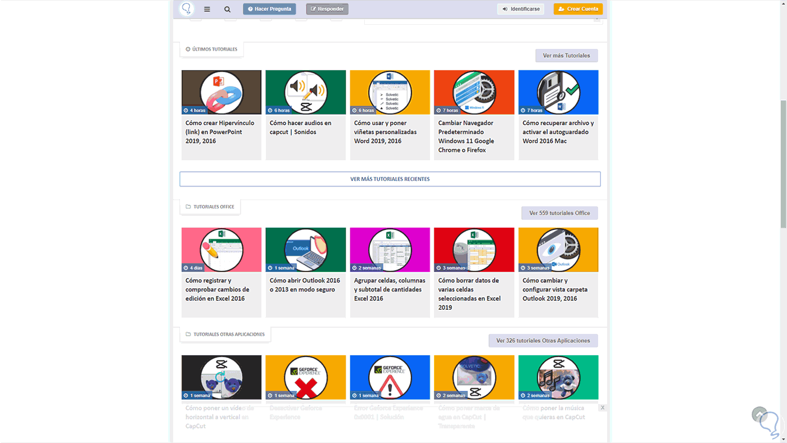
Task: Click the scrollbar down arrow
Action: 783,439
